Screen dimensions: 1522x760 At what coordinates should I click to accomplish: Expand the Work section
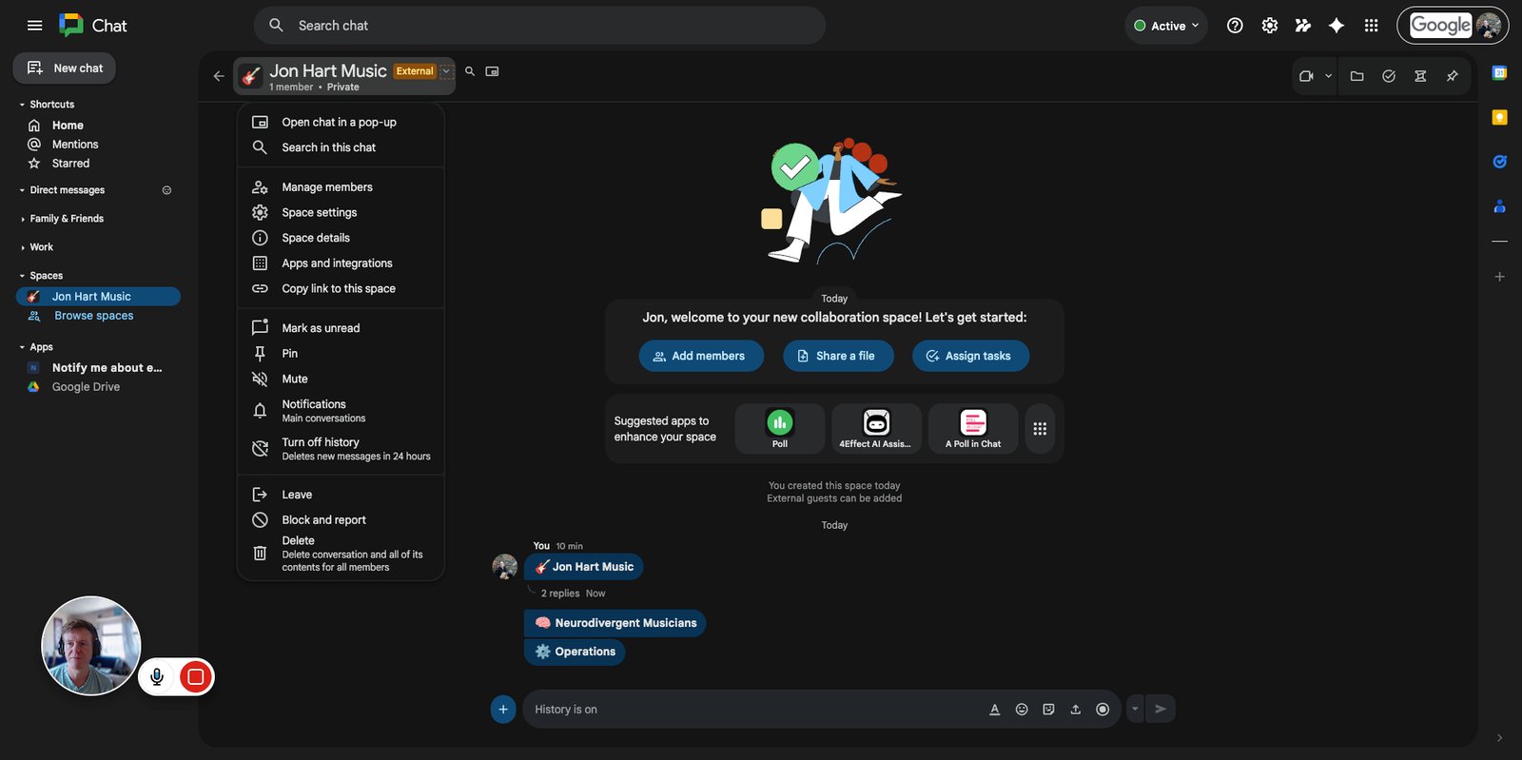(x=22, y=247)
